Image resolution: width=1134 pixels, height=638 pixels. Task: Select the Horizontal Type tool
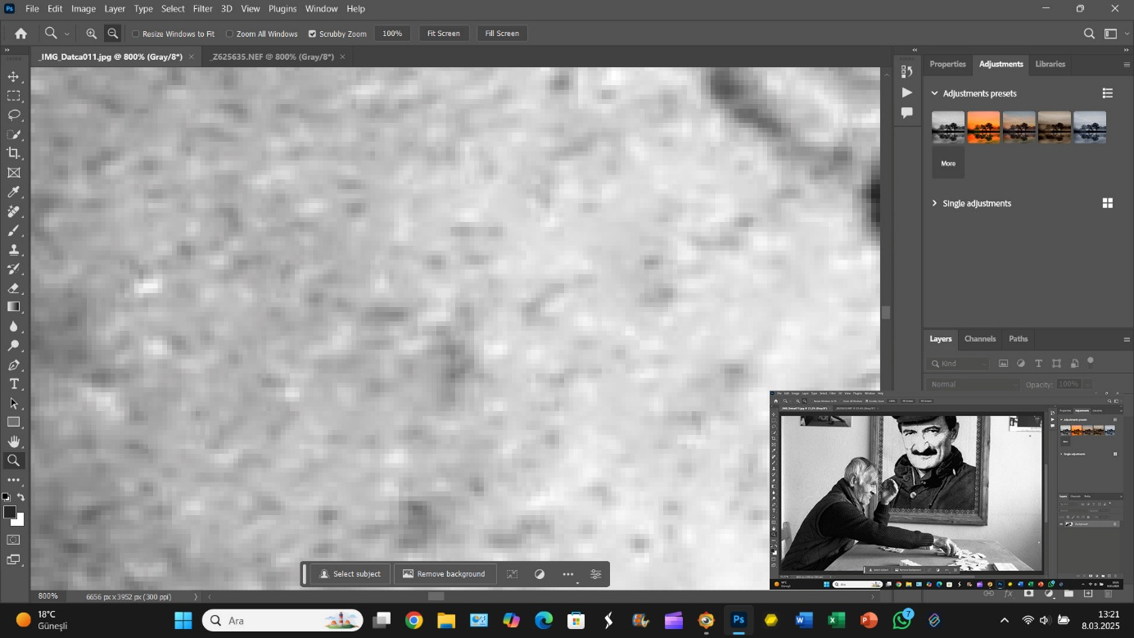tap(14, 384)
